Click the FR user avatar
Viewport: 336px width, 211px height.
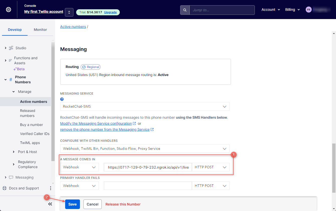tap(308, 10)
